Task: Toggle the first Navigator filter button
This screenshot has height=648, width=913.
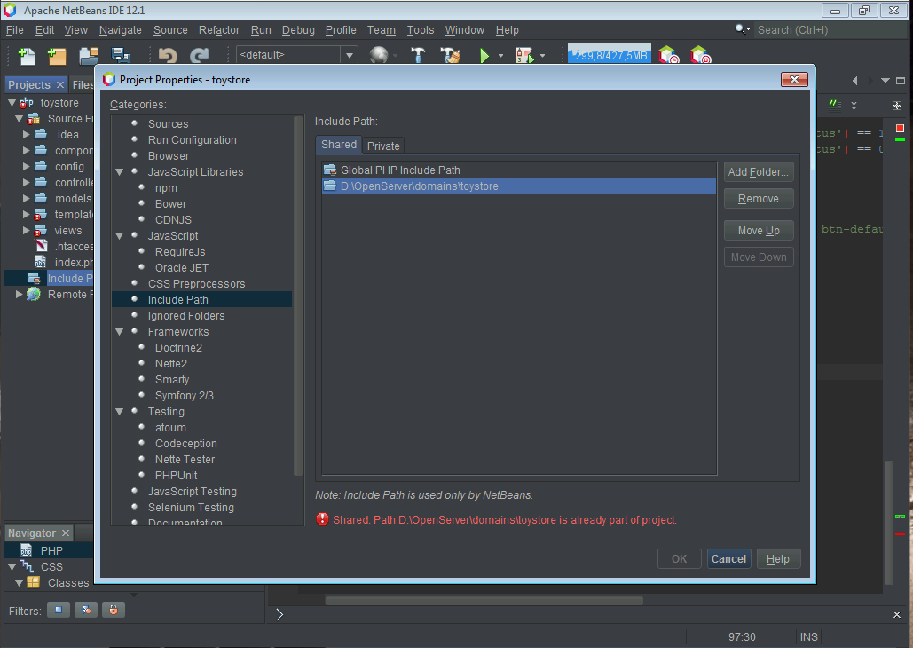Action: click(x=59, y=610)
